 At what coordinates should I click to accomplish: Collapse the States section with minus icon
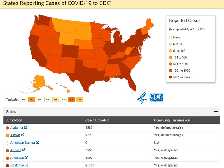(x=216, y=112)
